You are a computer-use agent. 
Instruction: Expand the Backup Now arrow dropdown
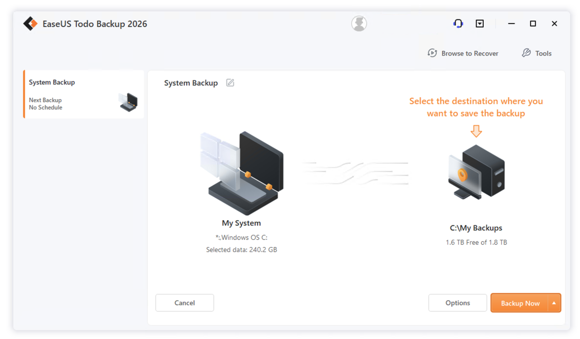click(554, 303)
